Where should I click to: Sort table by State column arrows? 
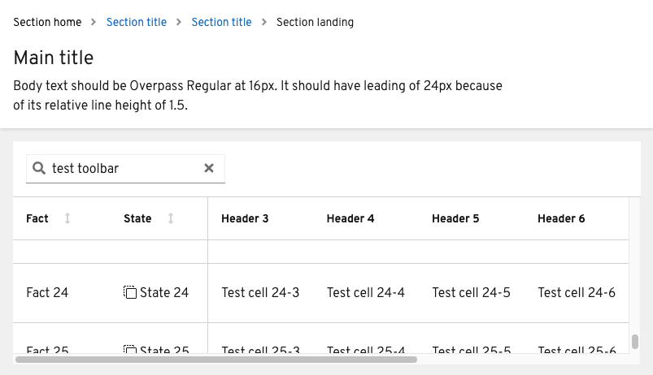pyautogui.click(x=170, y=218)
